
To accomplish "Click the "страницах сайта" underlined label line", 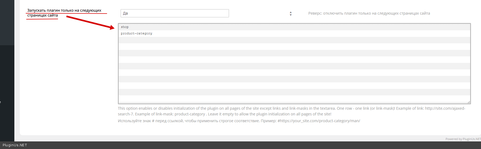I will pos(43,15).
